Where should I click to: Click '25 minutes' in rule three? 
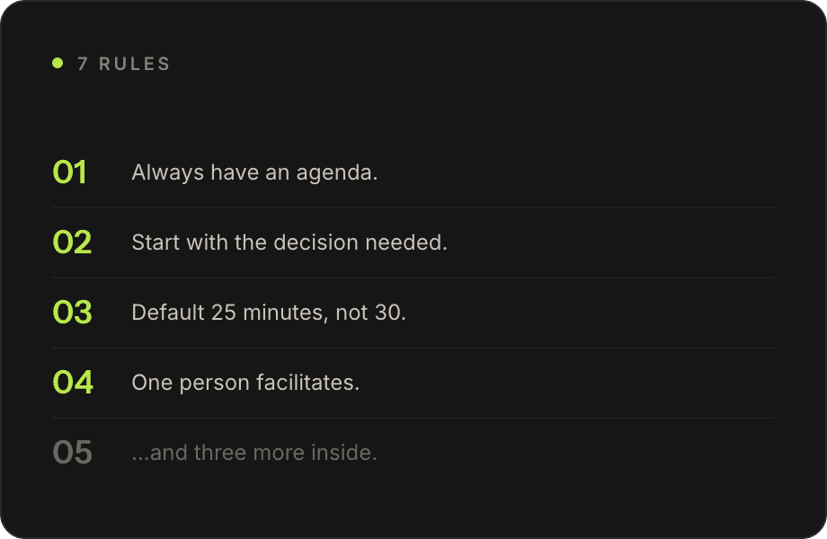(266, 313)
